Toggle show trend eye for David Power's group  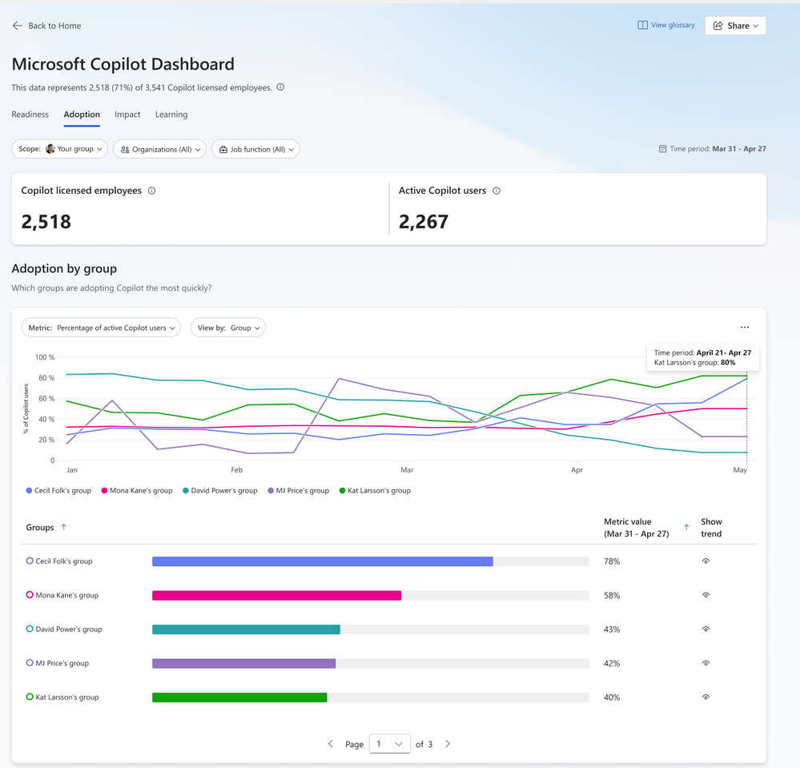(706, 629)
